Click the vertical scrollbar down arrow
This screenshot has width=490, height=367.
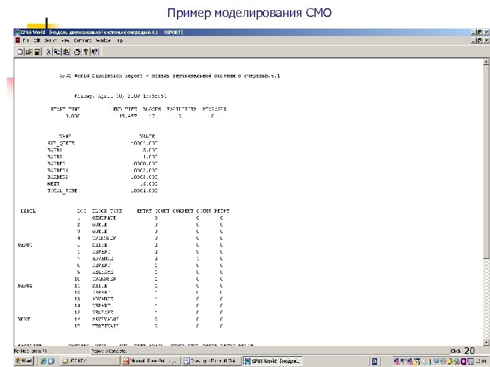coord(486,343)
